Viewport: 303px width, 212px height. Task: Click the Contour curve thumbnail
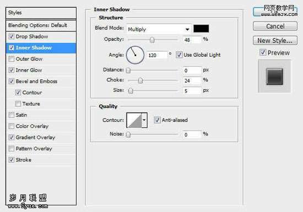click(x=134, y=120)
